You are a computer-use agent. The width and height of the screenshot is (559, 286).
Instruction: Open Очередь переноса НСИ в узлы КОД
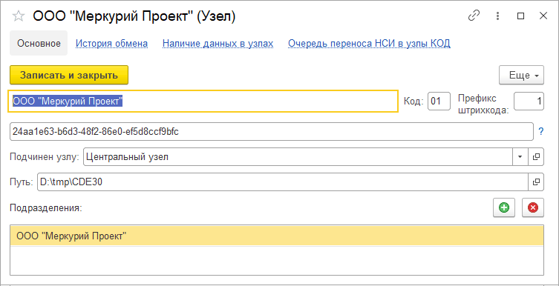[x=369, y=44]
